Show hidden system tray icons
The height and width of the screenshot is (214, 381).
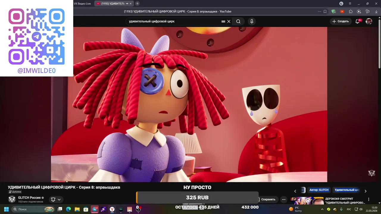tap(322, 209)
